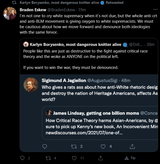
Task: Click Karlyn Borysenko's small avatar in quote
Action: [26, 44]
